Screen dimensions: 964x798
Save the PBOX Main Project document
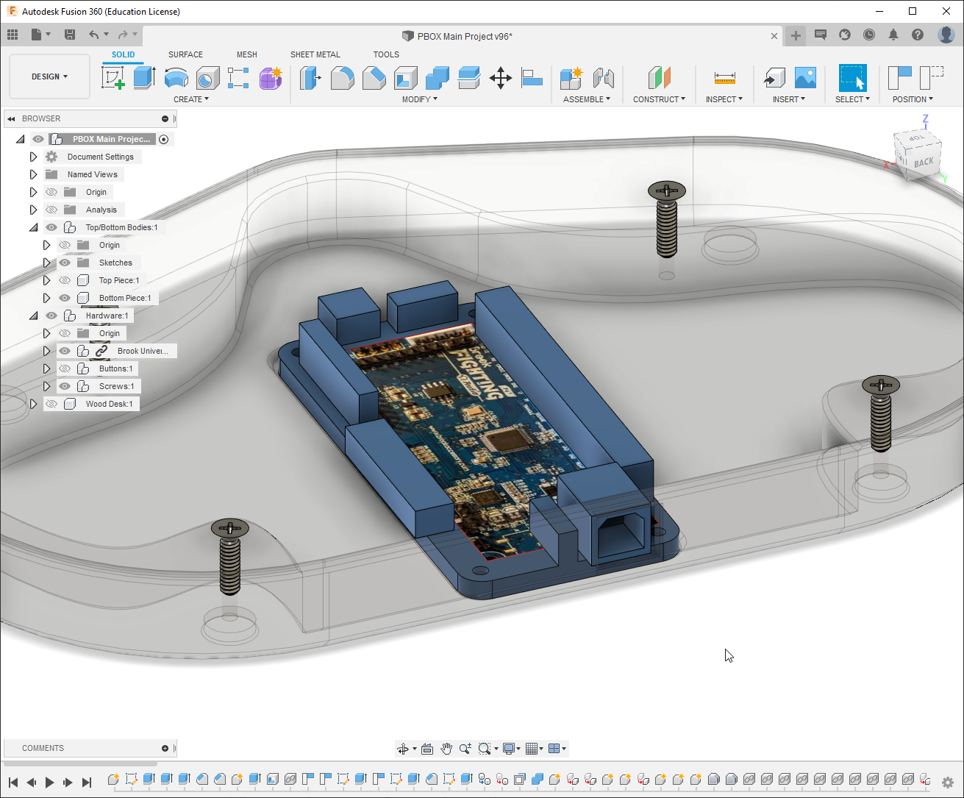(x=69, y=35)
